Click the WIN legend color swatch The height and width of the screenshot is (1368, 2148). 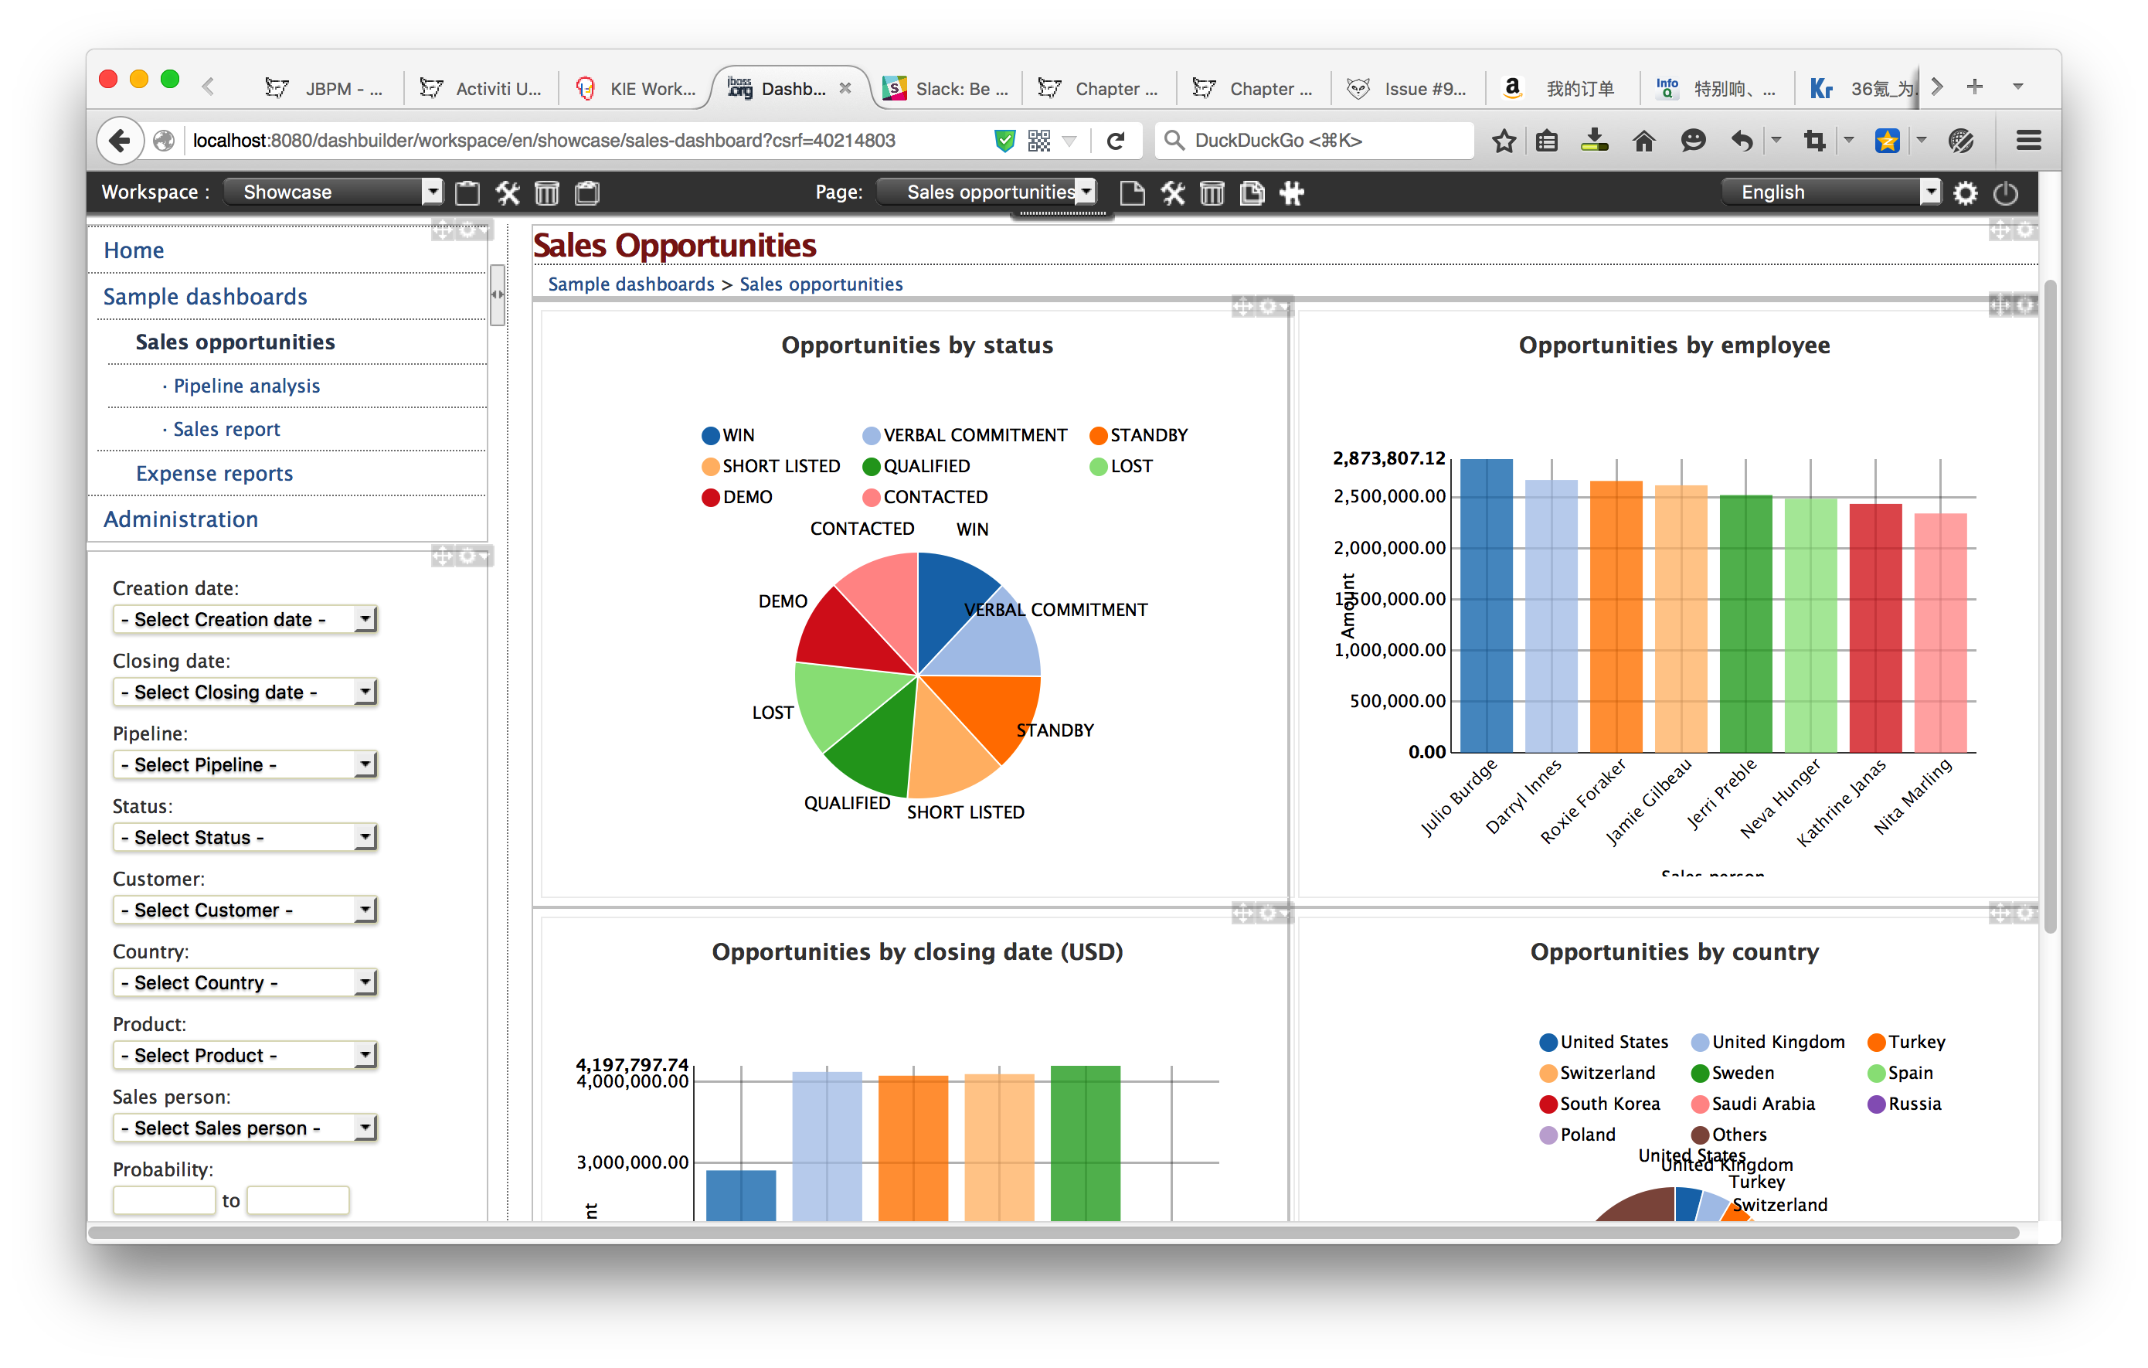coord(710,435)
